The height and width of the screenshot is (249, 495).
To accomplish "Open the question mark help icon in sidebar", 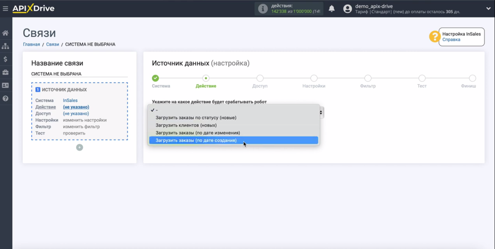I will [6, 99].
